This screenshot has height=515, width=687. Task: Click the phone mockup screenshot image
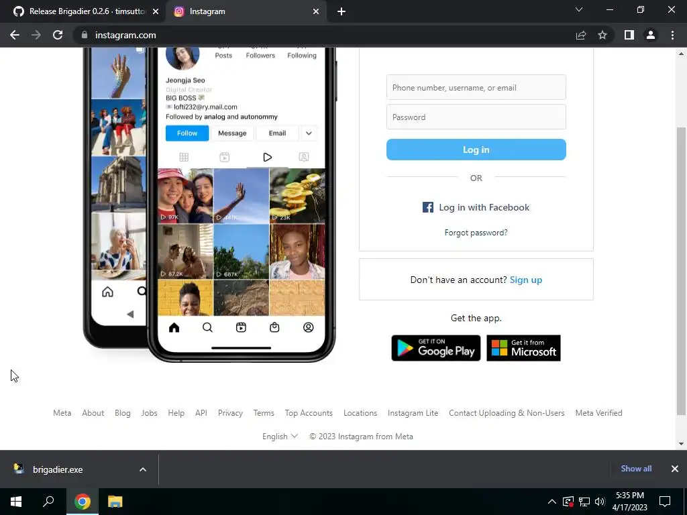(209, 204)
